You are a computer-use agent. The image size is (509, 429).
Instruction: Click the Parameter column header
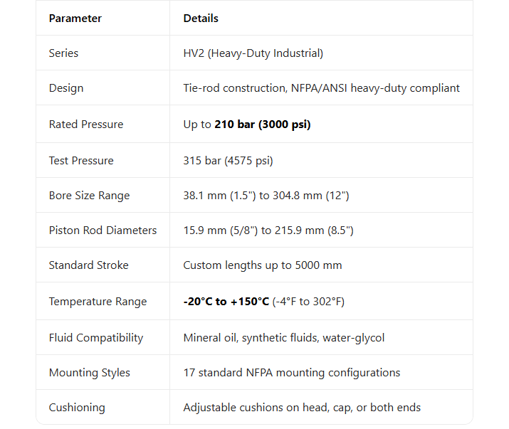point(75,18)
